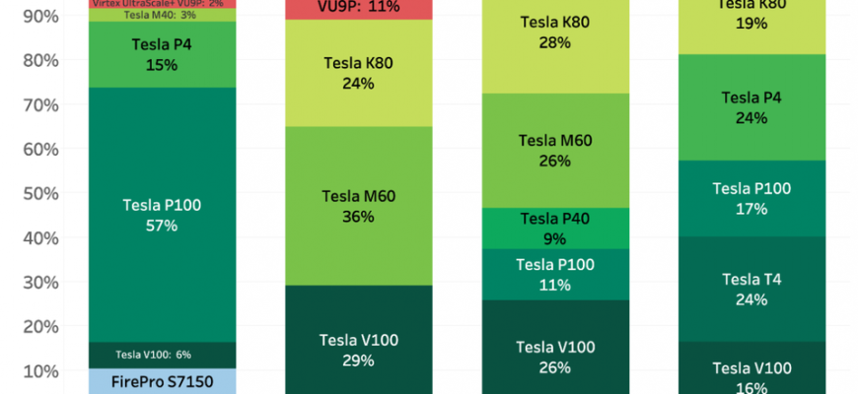The height and width of the screenshot is (394, 858).
Task: Click the Tesla M40 3% segment
Action: coord(163,15)
